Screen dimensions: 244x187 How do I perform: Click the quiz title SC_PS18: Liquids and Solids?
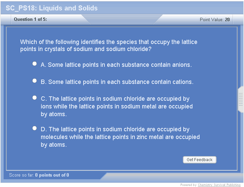point(52,8)
